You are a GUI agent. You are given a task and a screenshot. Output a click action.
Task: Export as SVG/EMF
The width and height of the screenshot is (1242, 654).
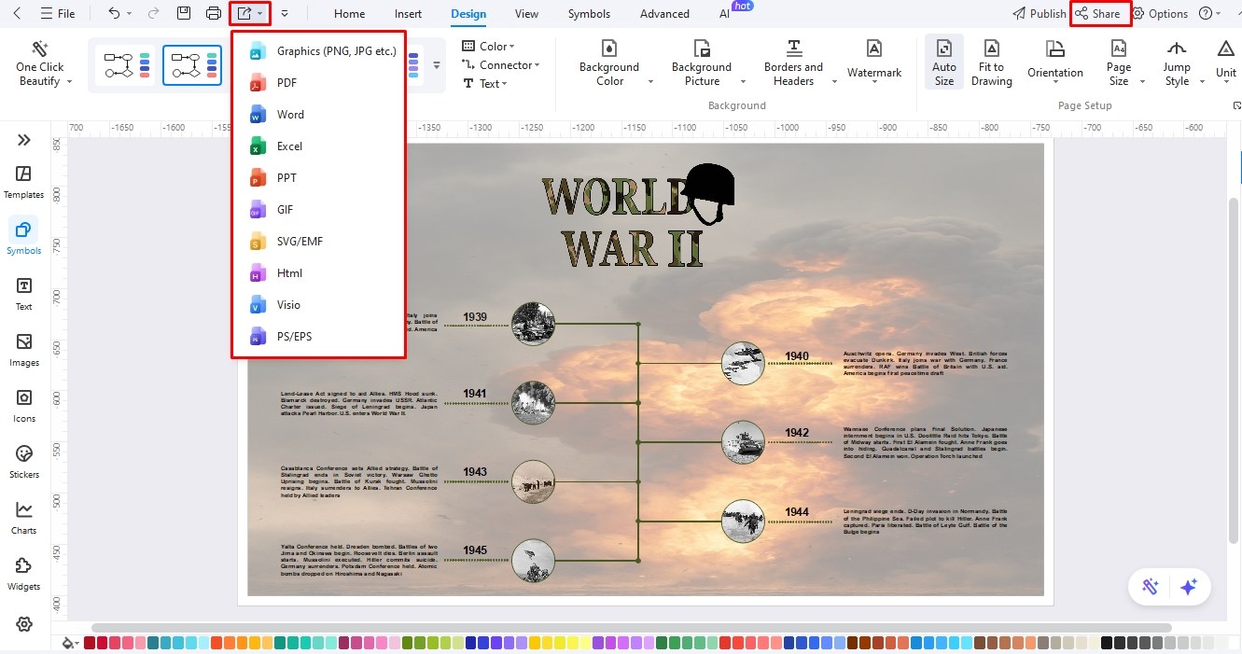tap(318, 242)
